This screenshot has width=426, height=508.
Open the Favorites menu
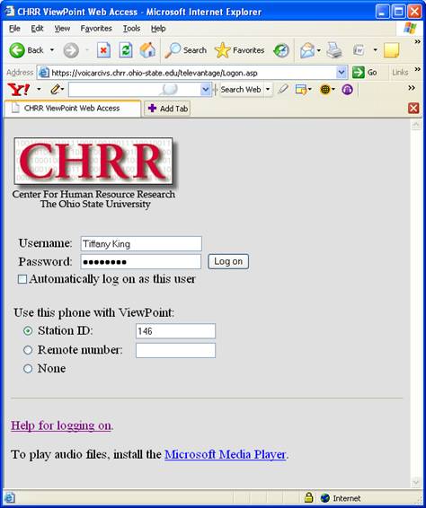[x=96, y=29]
